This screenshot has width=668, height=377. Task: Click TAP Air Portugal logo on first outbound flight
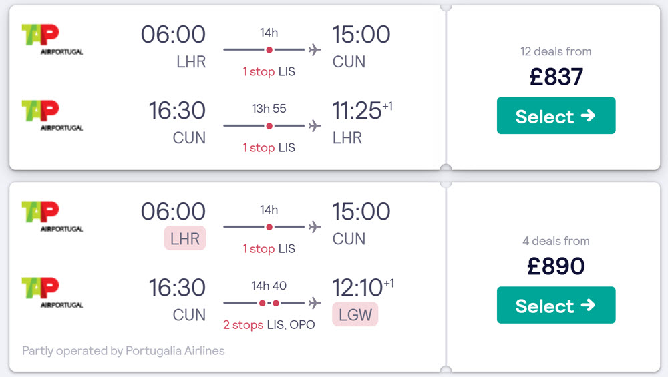point(52,39)
